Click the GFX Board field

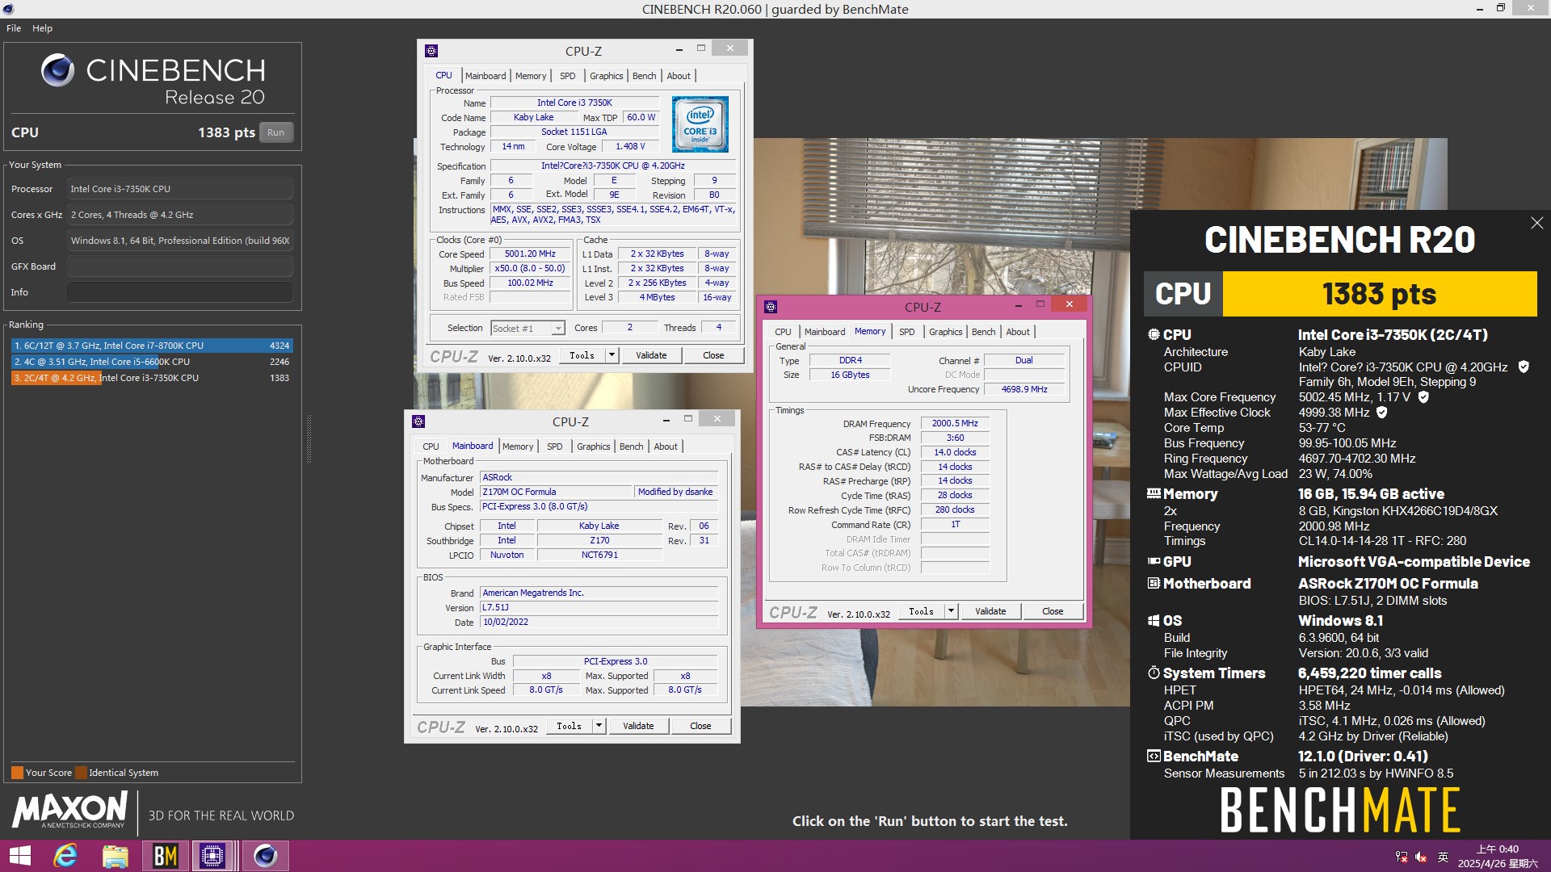point(179,266)
